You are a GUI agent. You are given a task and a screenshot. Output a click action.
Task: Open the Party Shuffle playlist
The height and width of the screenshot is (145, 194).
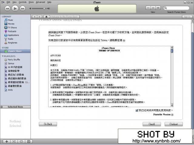point(14,60)
